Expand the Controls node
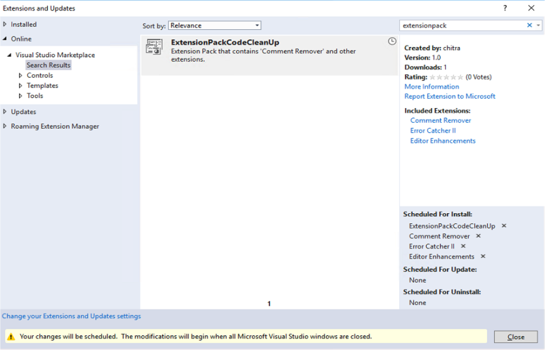545x350 pixels. tap(21, 75)
